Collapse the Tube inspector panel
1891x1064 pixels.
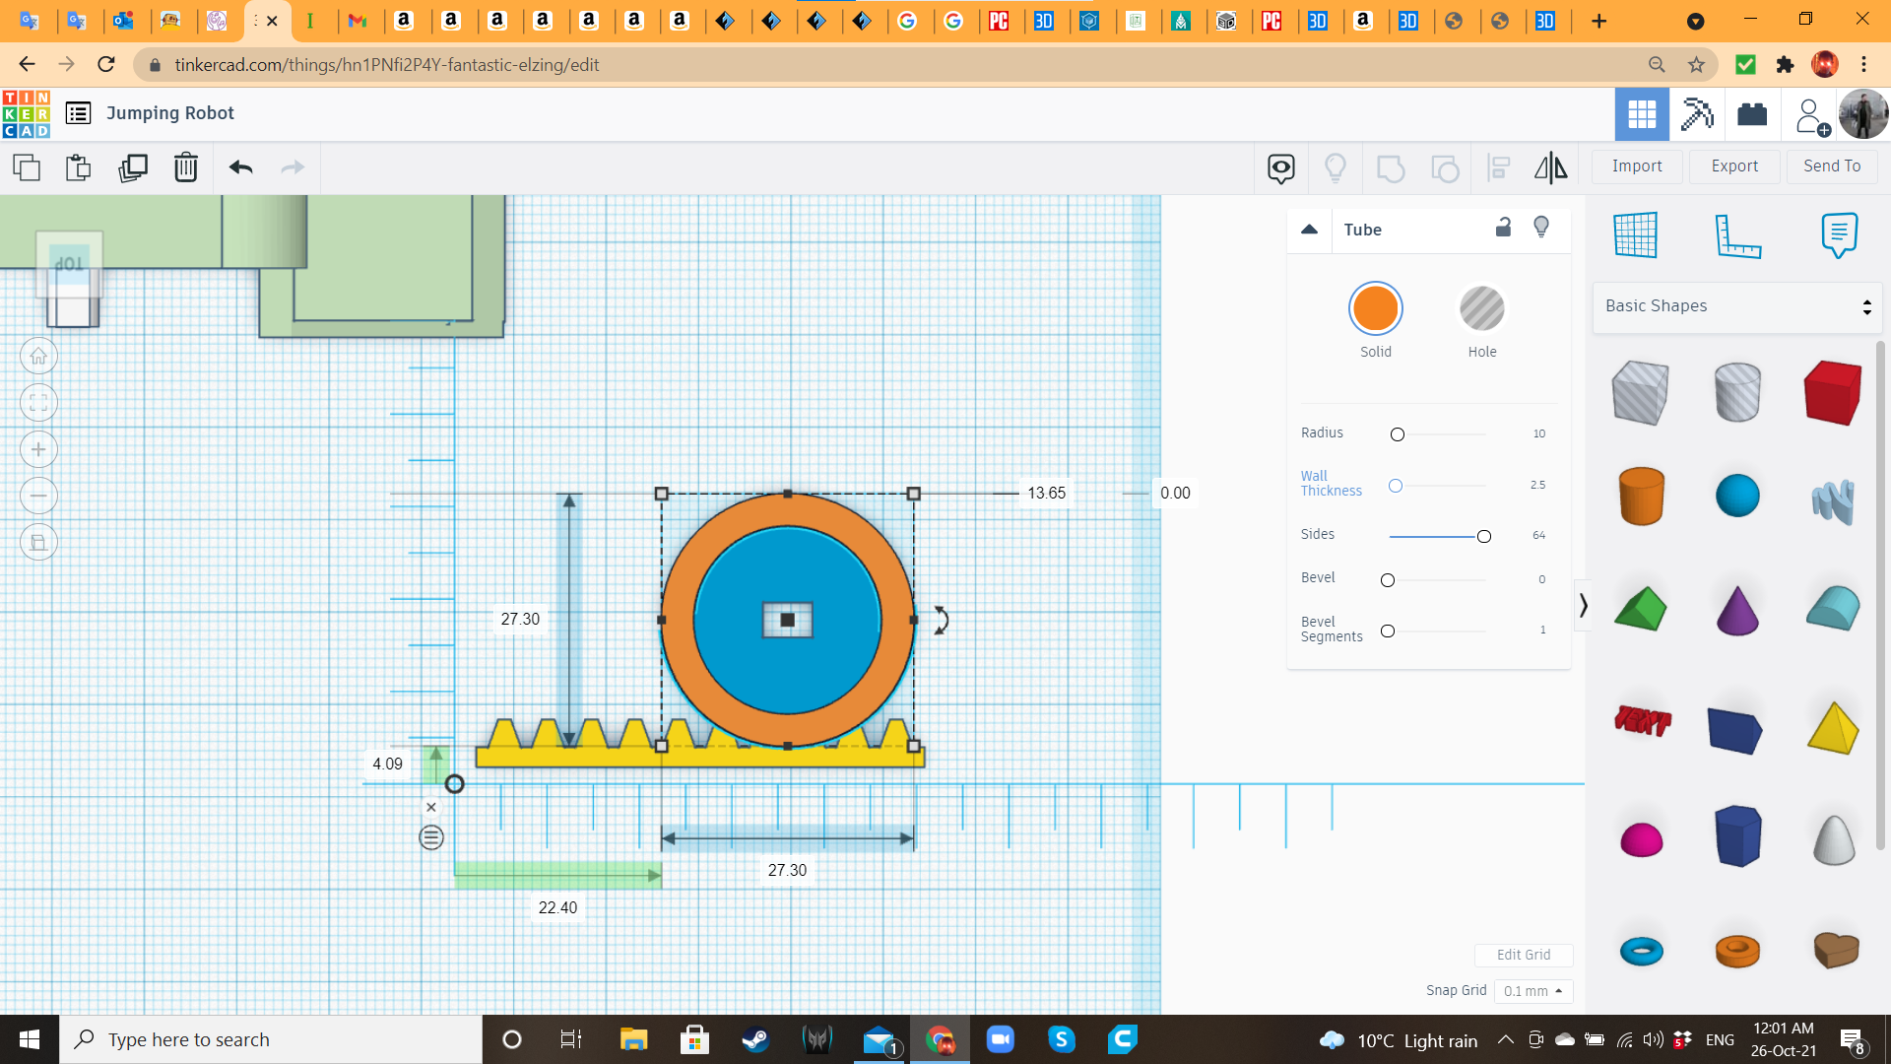point(1309,230)
